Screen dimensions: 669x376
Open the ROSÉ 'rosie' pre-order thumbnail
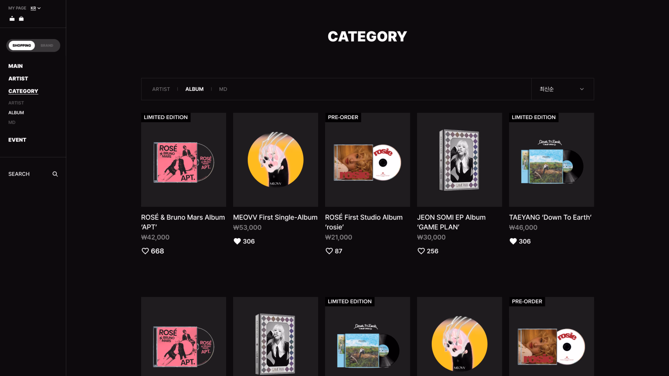(x=367, y=160)
